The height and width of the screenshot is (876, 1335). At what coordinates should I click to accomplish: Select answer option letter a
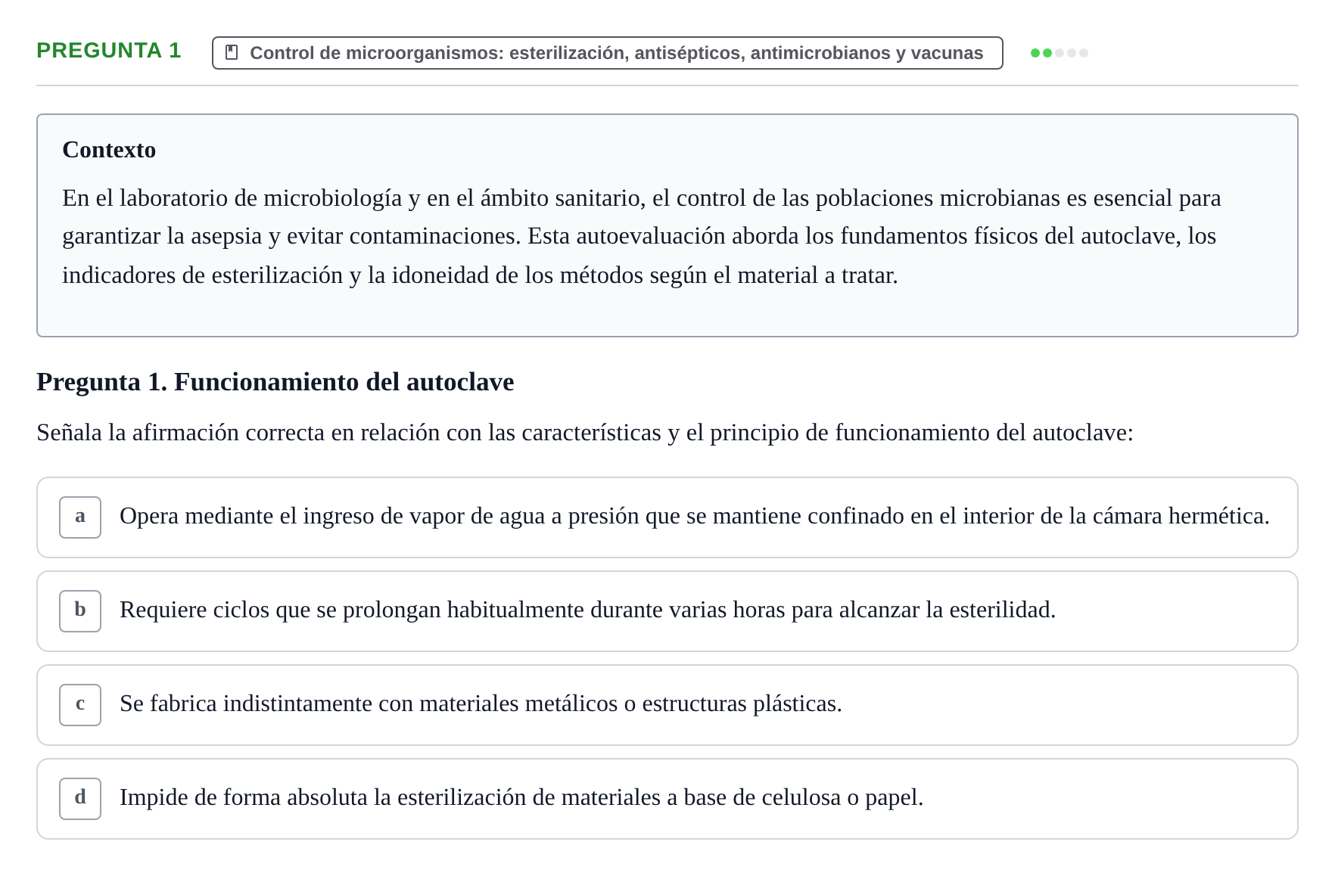pyautogui.click(x=80, y=517)
